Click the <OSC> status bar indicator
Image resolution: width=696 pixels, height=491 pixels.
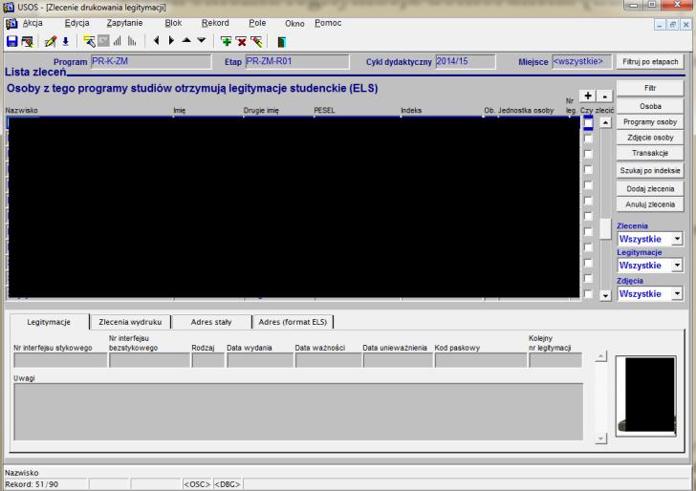(197, 484)
